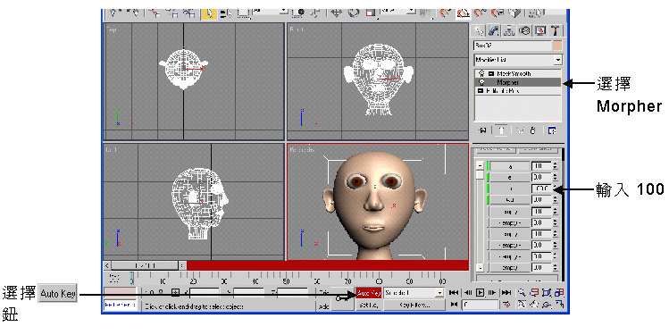Click channel list scroll-down arrow
This screenshot has height=335, width=669.
pyautogui.click(x=480, y=268)
